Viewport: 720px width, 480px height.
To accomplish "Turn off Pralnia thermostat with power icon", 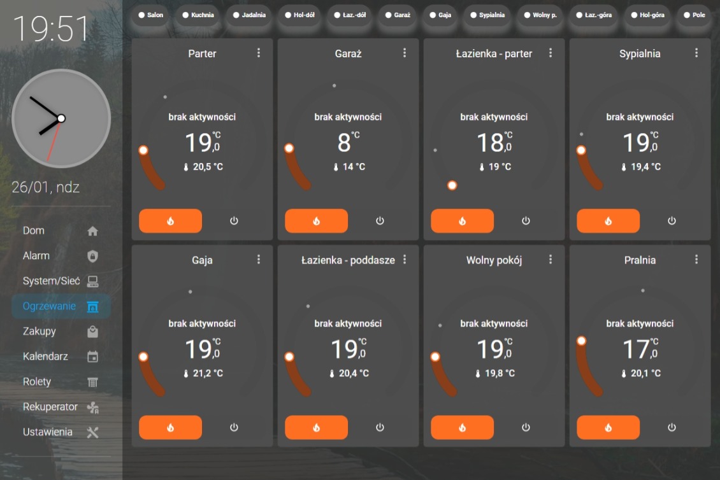I will [x=672, y=427].
